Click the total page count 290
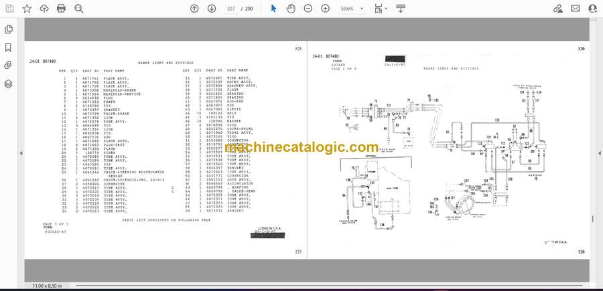Screen dimensions: 603x291 (x=249, y=9)
